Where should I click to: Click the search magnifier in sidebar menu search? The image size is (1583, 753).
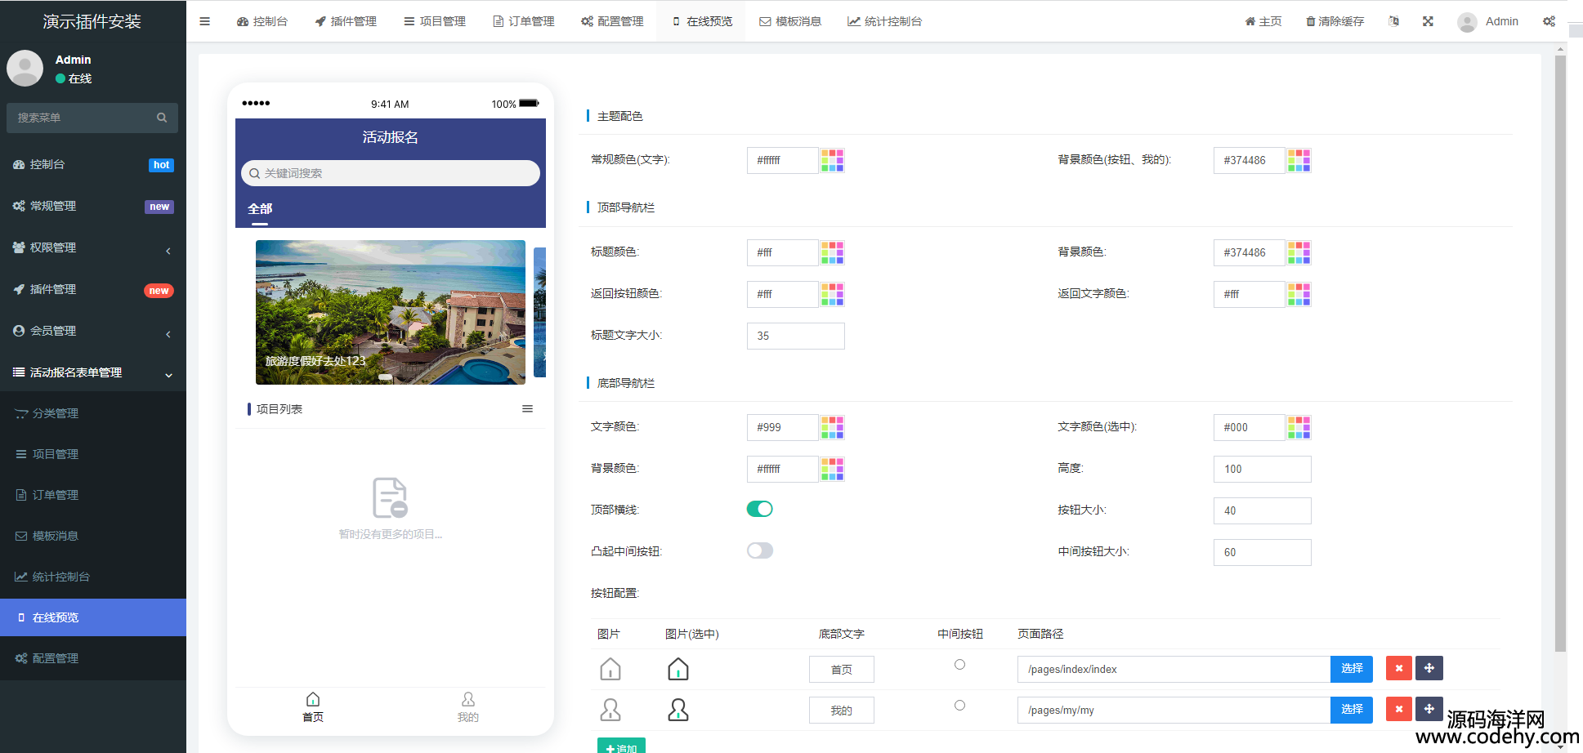[x=162, y=118]
